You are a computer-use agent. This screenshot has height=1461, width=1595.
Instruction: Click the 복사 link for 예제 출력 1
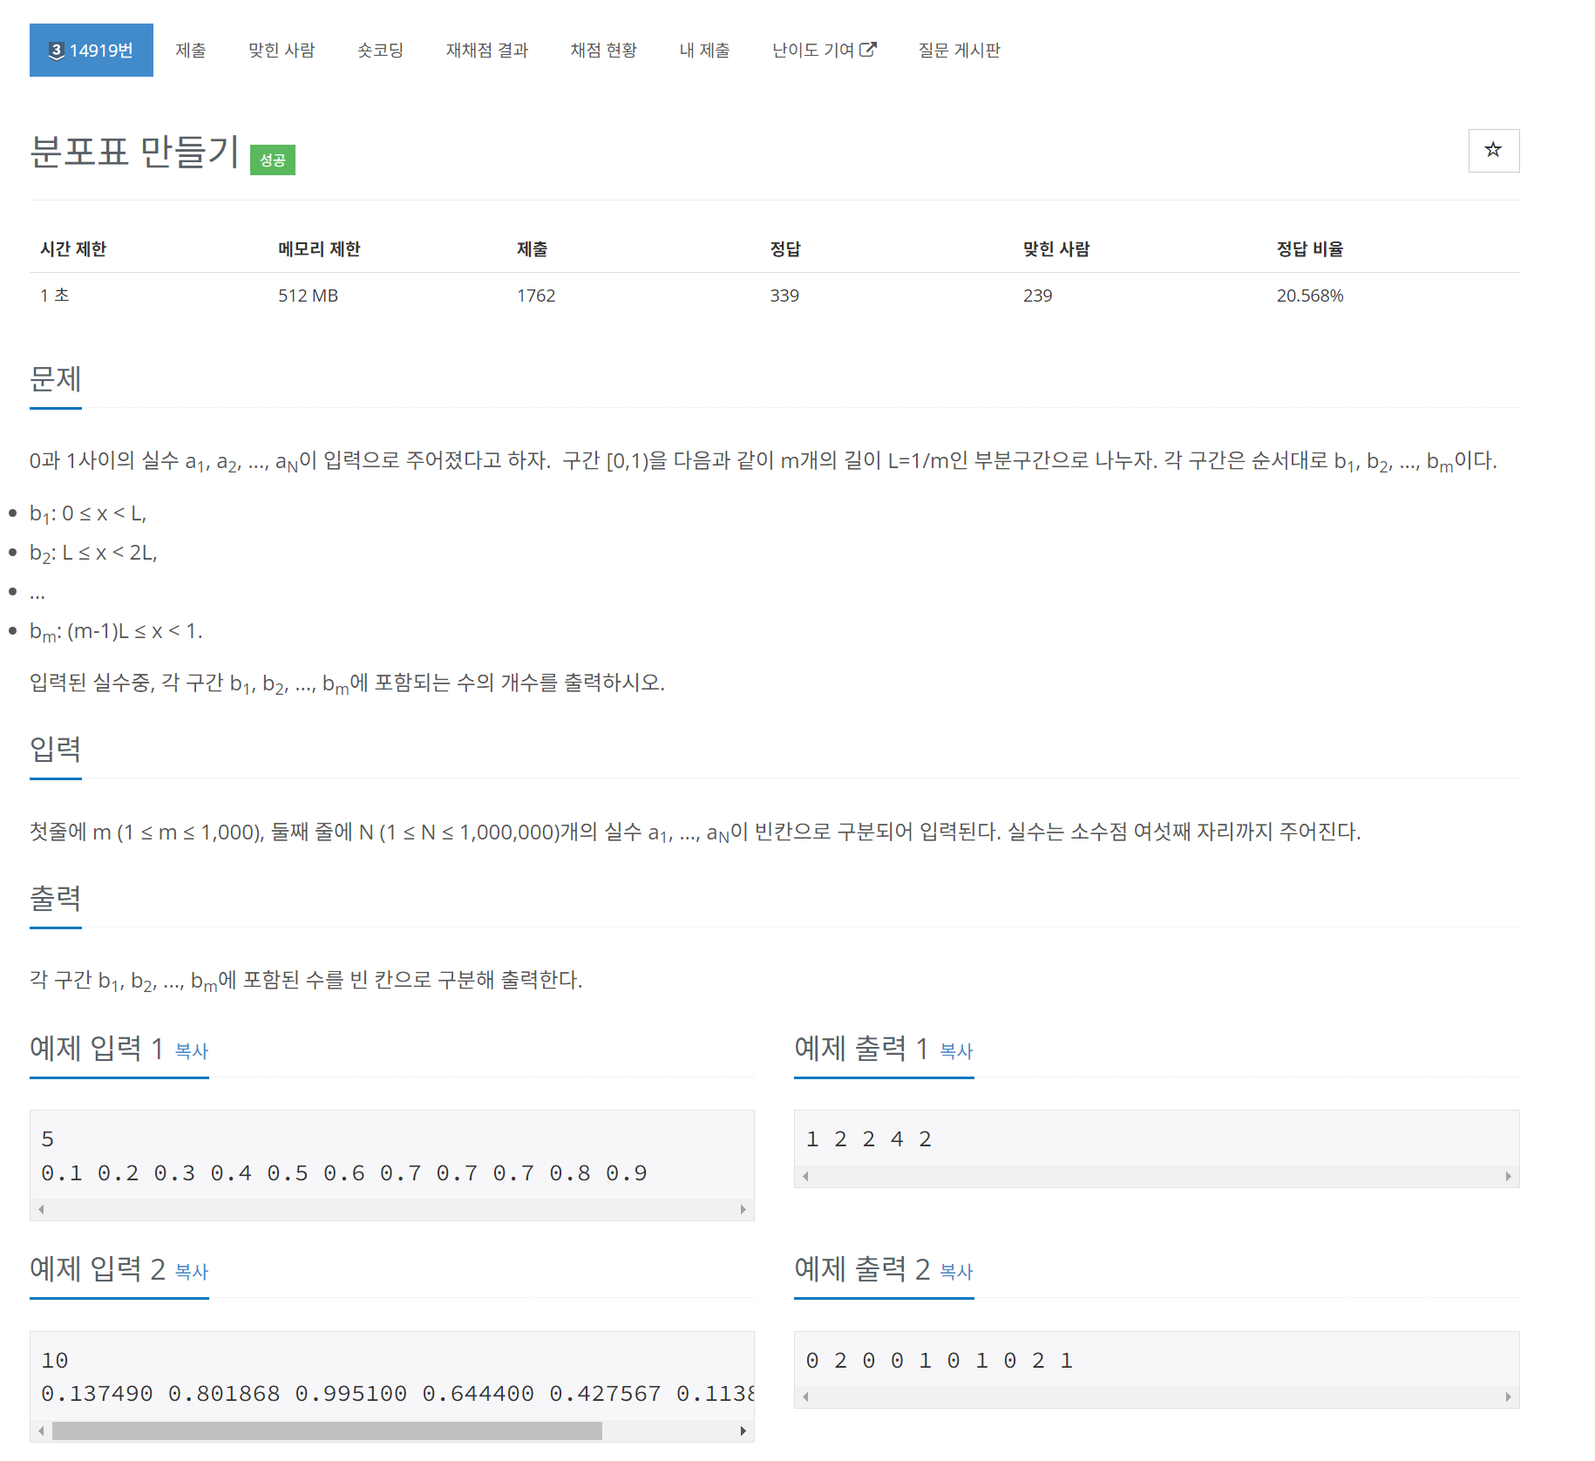[x=956, y=1051]
